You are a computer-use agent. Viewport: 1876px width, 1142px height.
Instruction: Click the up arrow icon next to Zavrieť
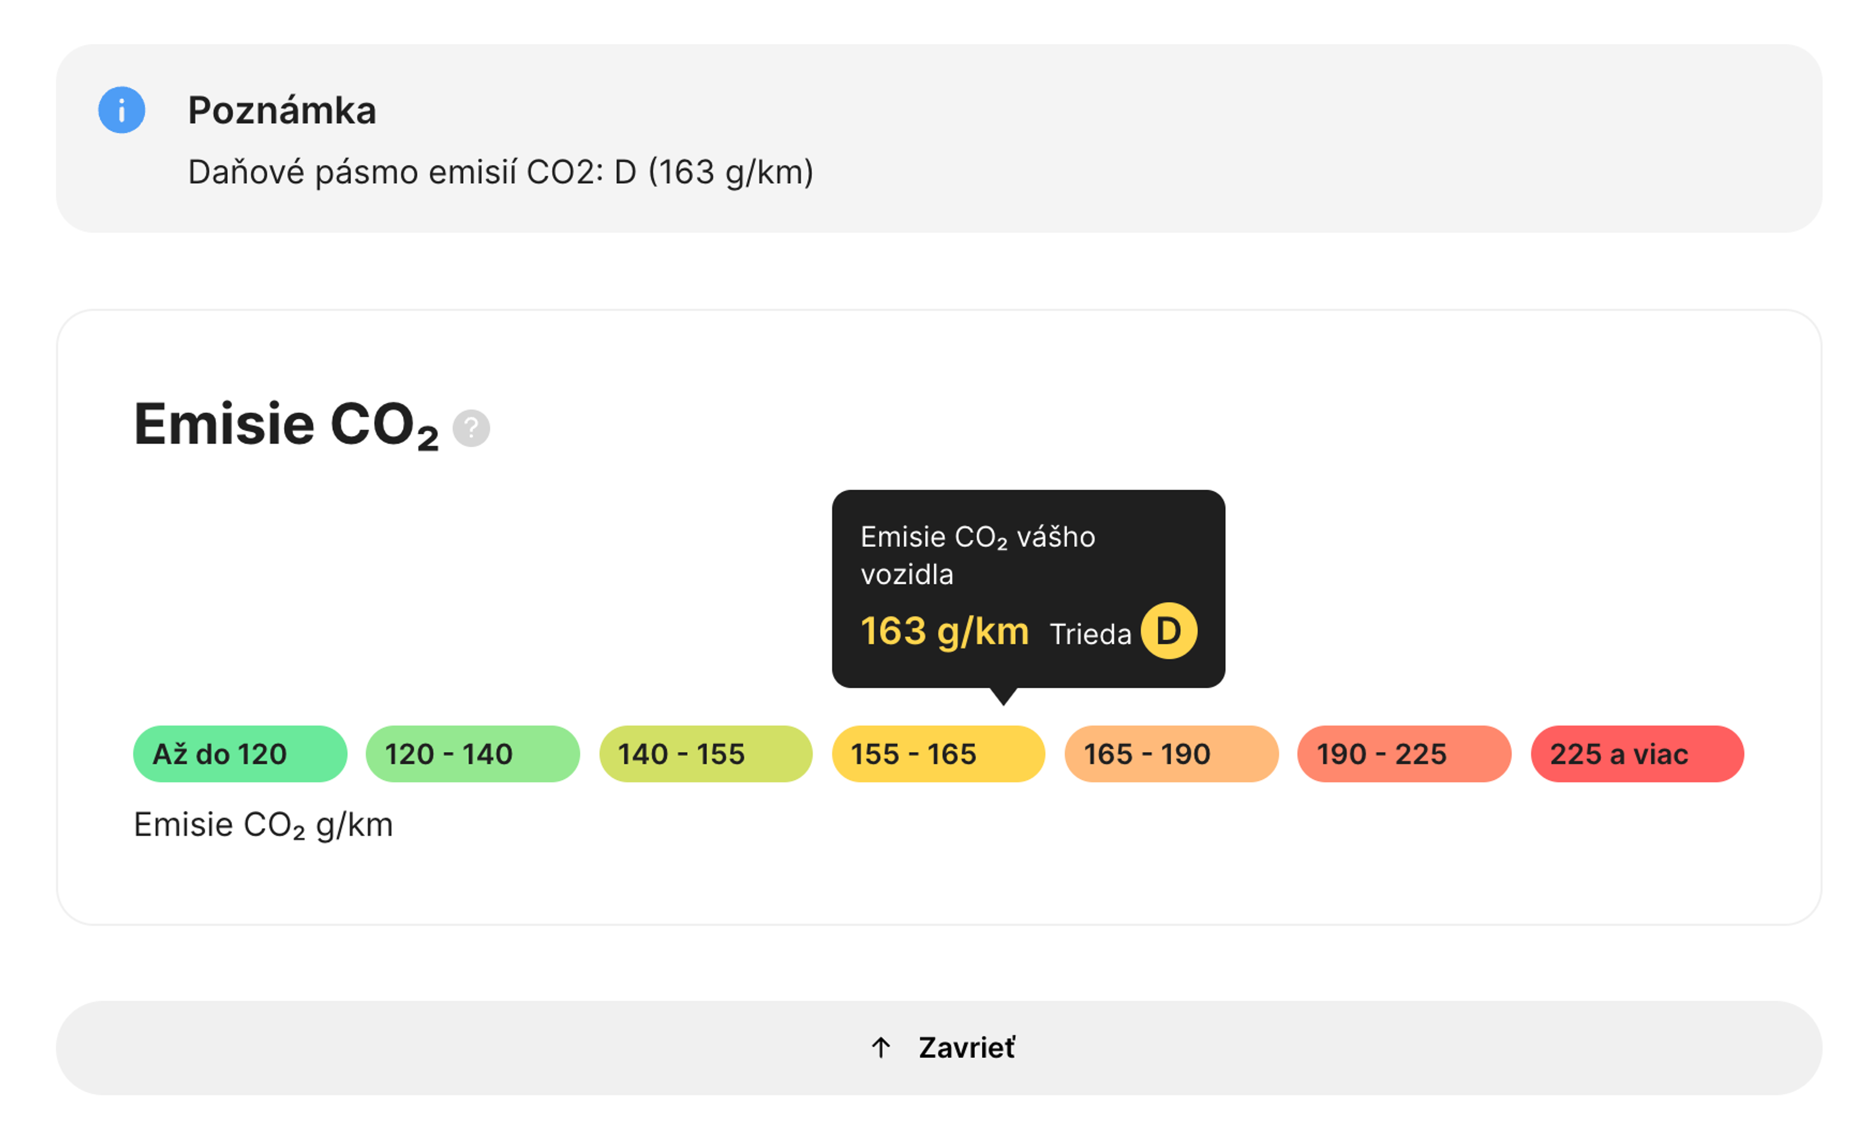point(881,1048)
